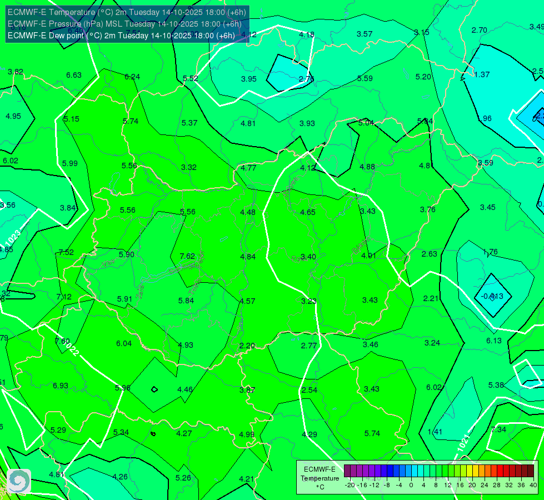The height and width of the screenshot is (500, 544).
Task: Click the dew point value 5.15
Action: click(x=72, y=119)
